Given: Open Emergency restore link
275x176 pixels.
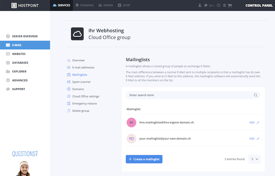Looking at the screenshot, I should (x=85, y=103).
